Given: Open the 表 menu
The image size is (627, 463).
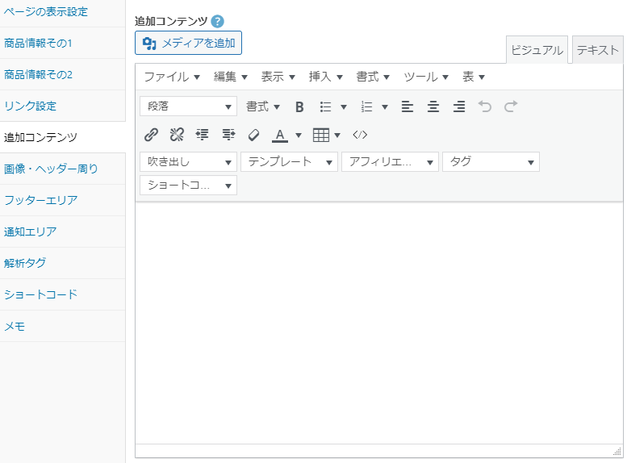Looking at the screenshot, I should coord(474,77).
